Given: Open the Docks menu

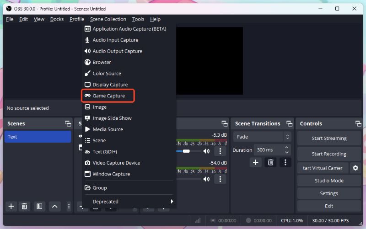Looking at the screenshot, I should [57, 19].
